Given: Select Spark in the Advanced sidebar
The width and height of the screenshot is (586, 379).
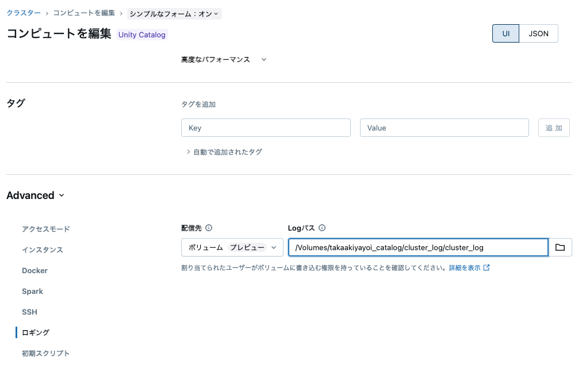Looking at the screenshot, I should click(32, 291).
